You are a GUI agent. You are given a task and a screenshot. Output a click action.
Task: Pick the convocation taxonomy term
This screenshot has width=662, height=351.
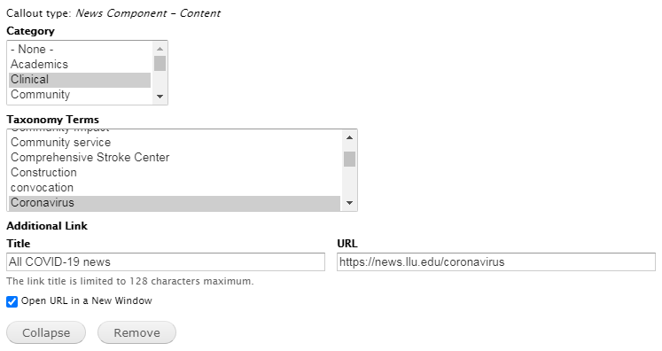(x=175, y=188)
